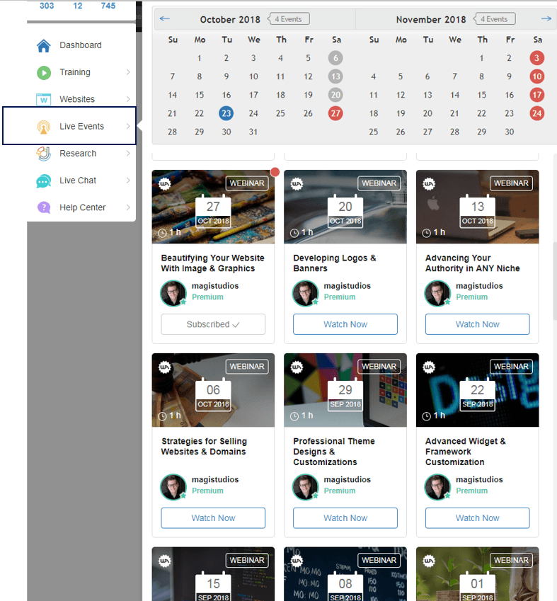Click WA badge on Beautifying Your Website card

point(165,184)
